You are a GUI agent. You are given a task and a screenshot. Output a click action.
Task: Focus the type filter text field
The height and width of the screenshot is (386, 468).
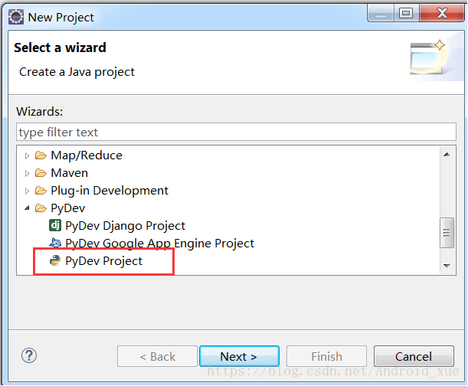(236, 132)
